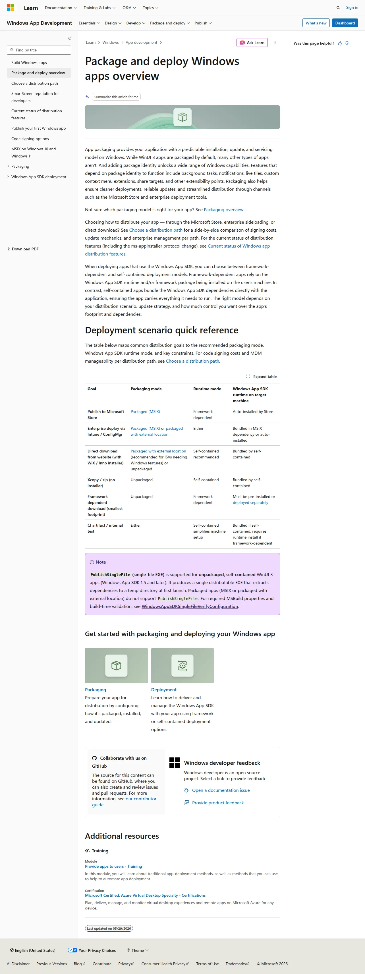This screenshot has width=365, height=974.
Task: Open WindowsAppSDKSingleFileVerifyConfiguration link
Action: [x=190, y=607]
